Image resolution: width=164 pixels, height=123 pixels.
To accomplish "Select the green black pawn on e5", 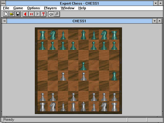I will 83,66.
